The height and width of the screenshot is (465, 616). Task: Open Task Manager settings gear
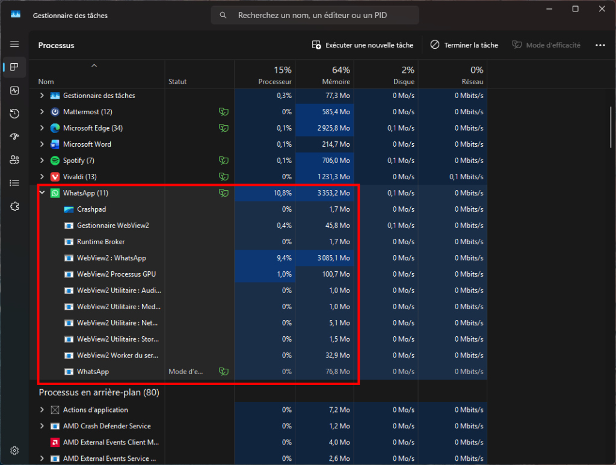14,451
